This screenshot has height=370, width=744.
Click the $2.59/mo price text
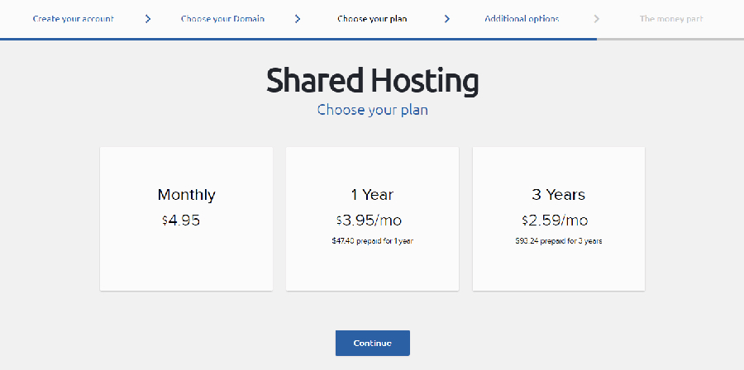[x=555, y=221]
